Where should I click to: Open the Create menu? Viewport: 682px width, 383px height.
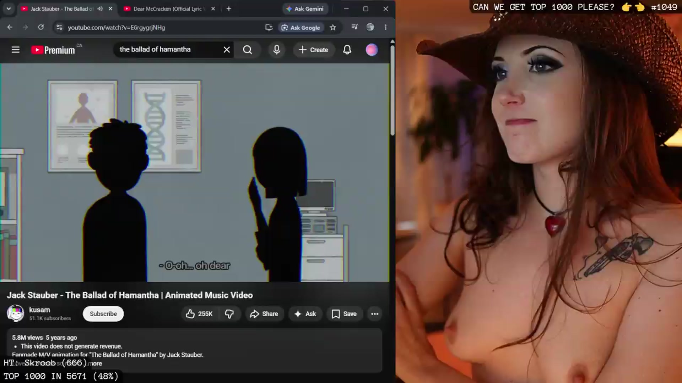coord(313,50)
